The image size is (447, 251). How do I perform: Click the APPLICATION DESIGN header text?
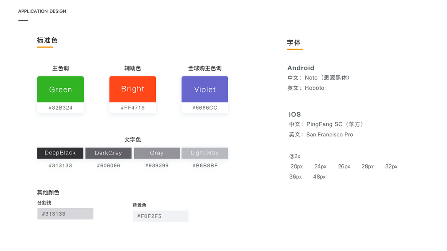click(42, 11)
